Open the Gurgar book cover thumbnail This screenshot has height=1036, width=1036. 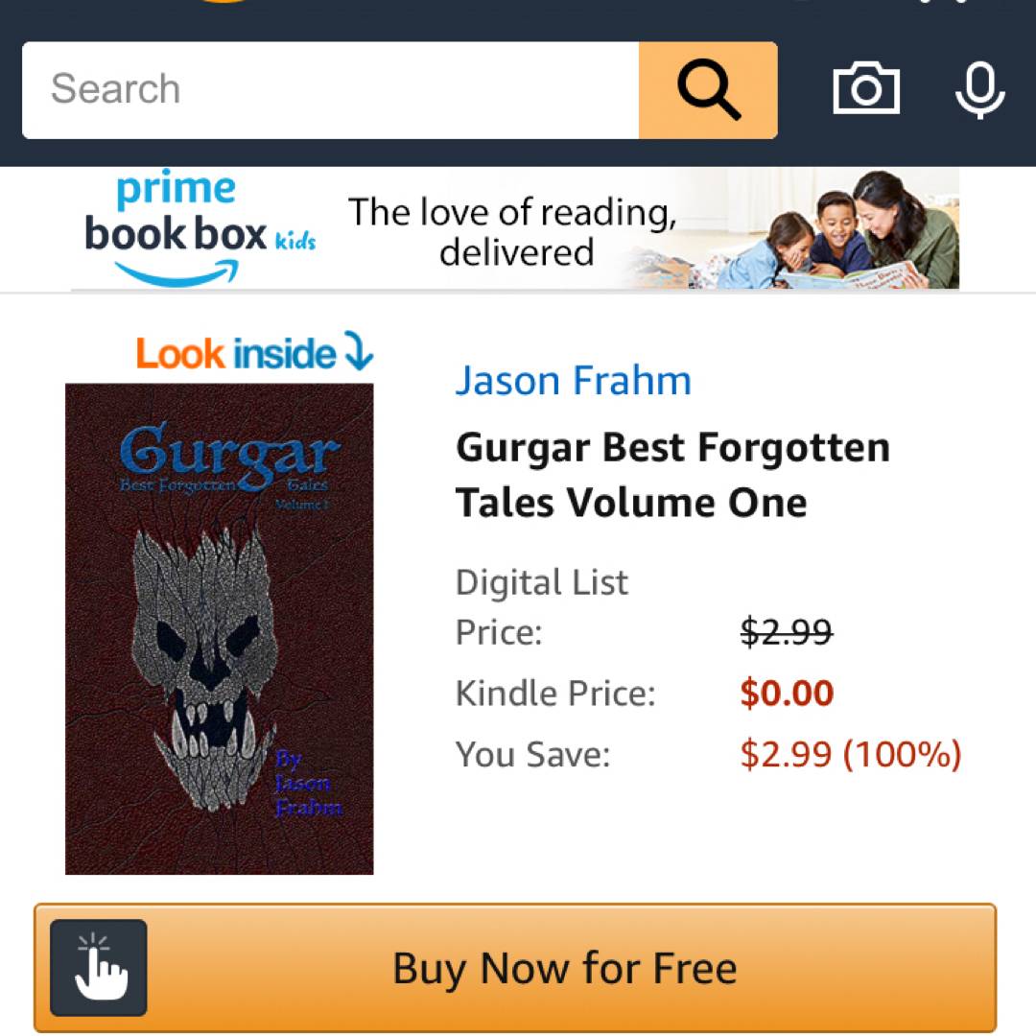pyautogui.click(x=220, y=628)
